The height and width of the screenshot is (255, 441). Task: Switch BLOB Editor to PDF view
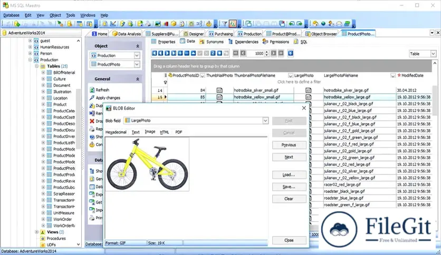[x=179, y=132]
